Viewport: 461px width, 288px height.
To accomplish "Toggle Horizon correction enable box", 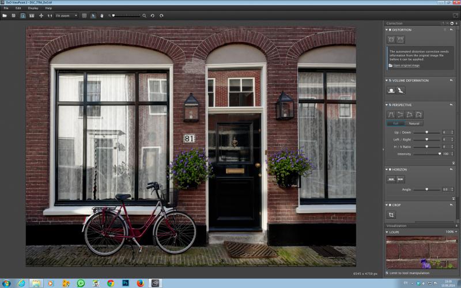I will (x=390, y=169).
